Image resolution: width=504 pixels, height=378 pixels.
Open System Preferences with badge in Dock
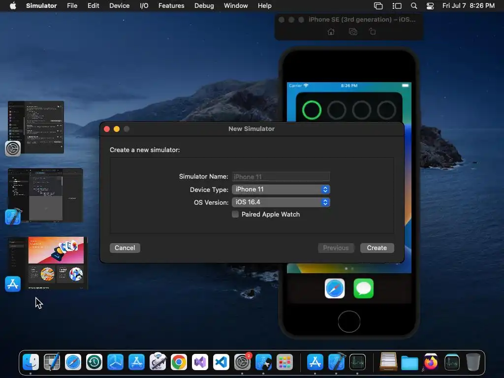click(x=242, y=362)
